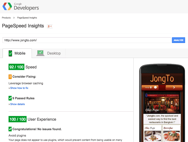The width and height of the screenshot is (188, 142).
Task: Click the URL input field
Action: (87, 40)
